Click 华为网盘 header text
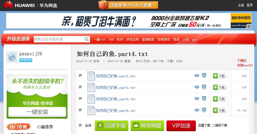This screenshot has height=134, width=257. coord(48,5)
